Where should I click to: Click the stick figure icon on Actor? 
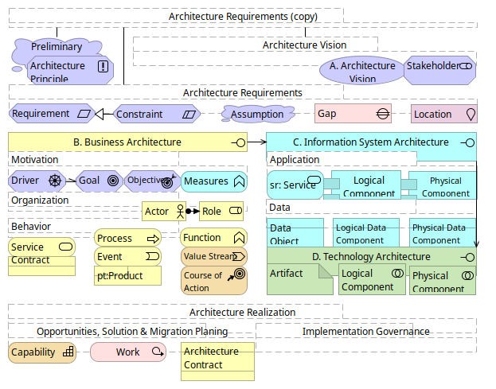coord(180,212)
